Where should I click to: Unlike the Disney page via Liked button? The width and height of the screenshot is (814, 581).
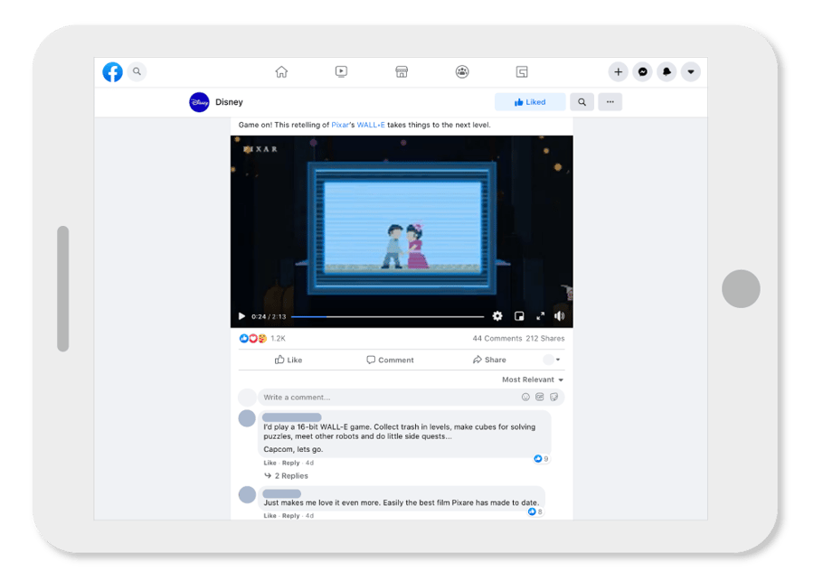530,101
